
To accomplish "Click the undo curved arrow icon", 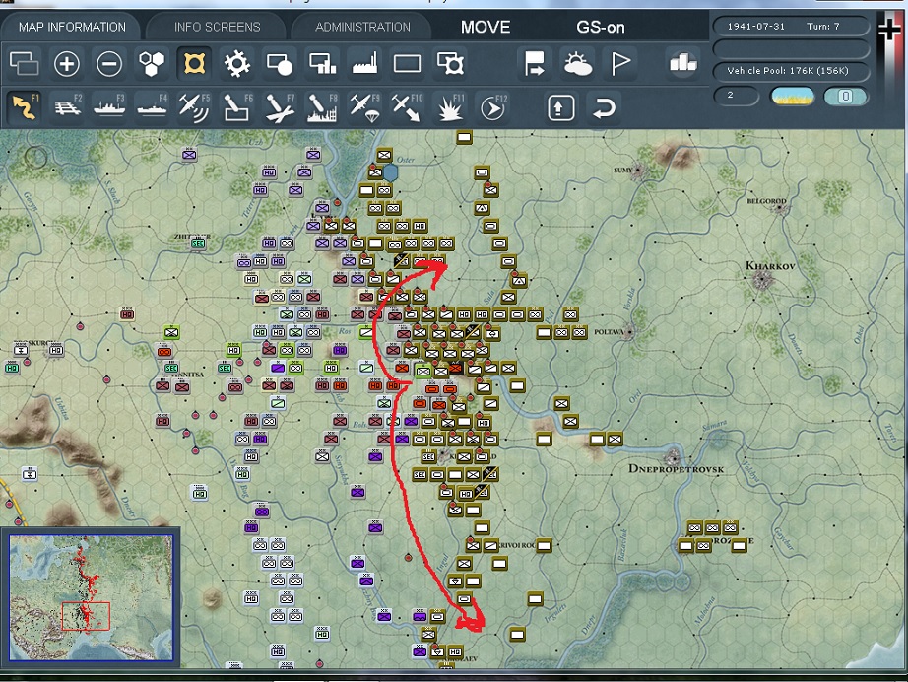I will coord(604,107).
